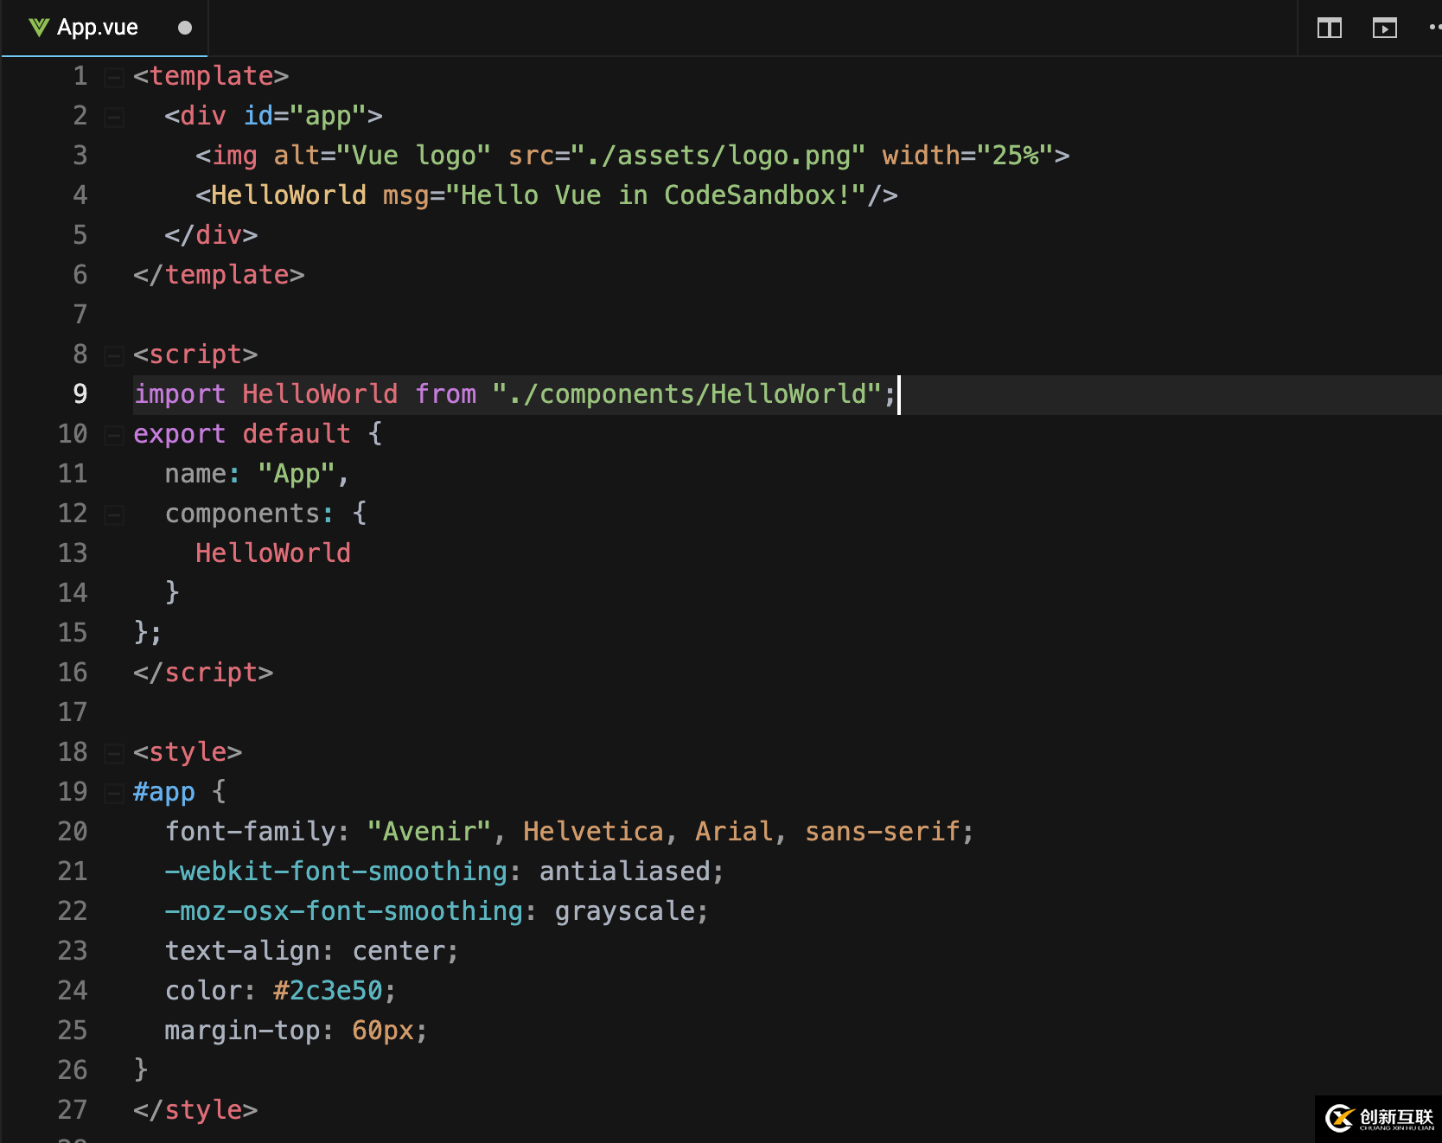Image resolution: width=1442 pixels, height=1143 pixels.
Task: Click the "Avenir" font name string
Action: (430, 832)
